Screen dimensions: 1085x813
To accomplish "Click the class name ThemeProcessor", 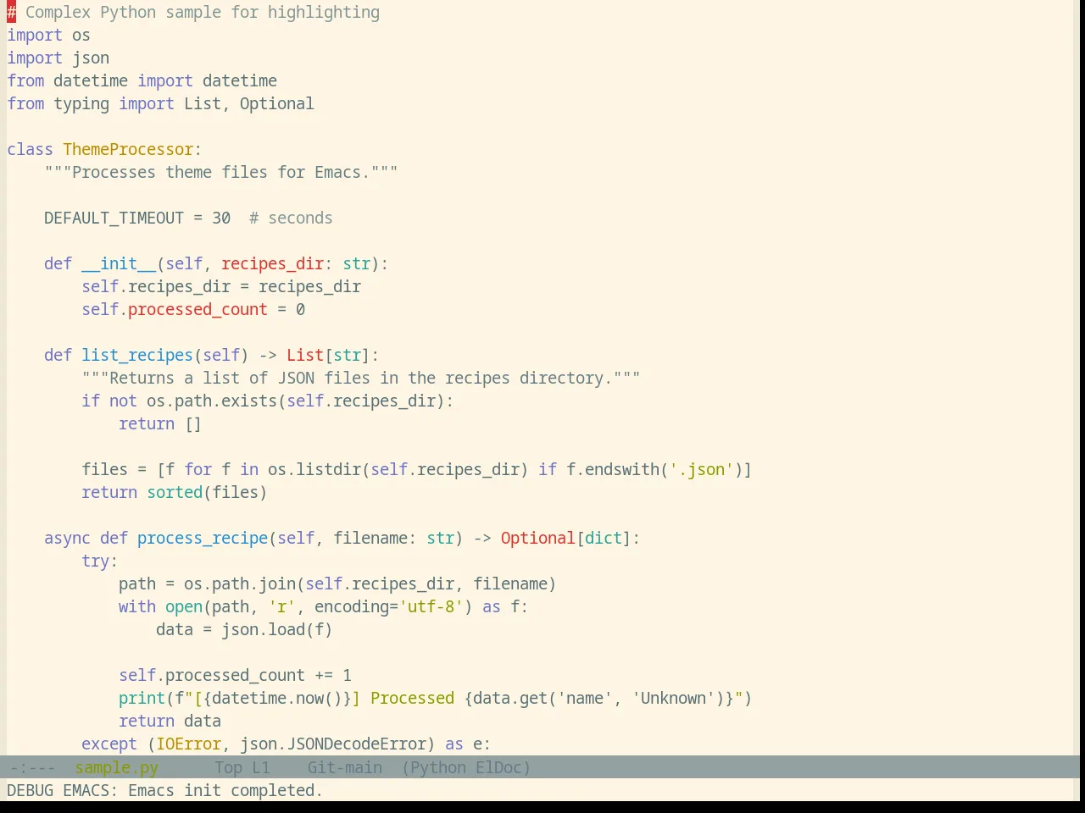I will point(128,149).
